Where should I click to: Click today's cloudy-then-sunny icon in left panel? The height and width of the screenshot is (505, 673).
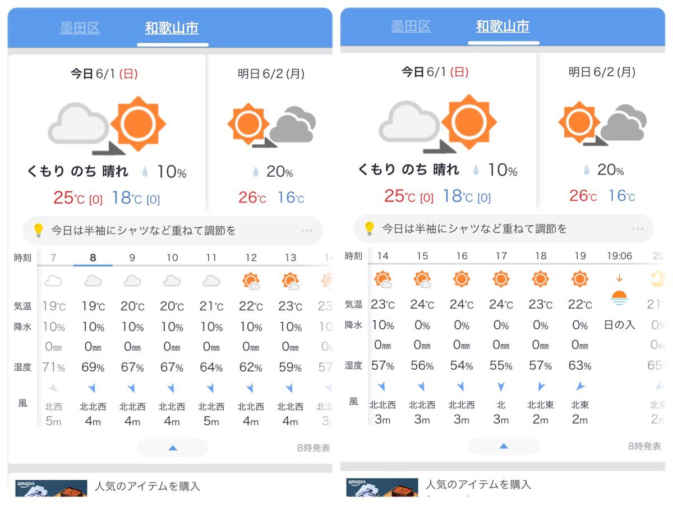[x=107, y=125]
